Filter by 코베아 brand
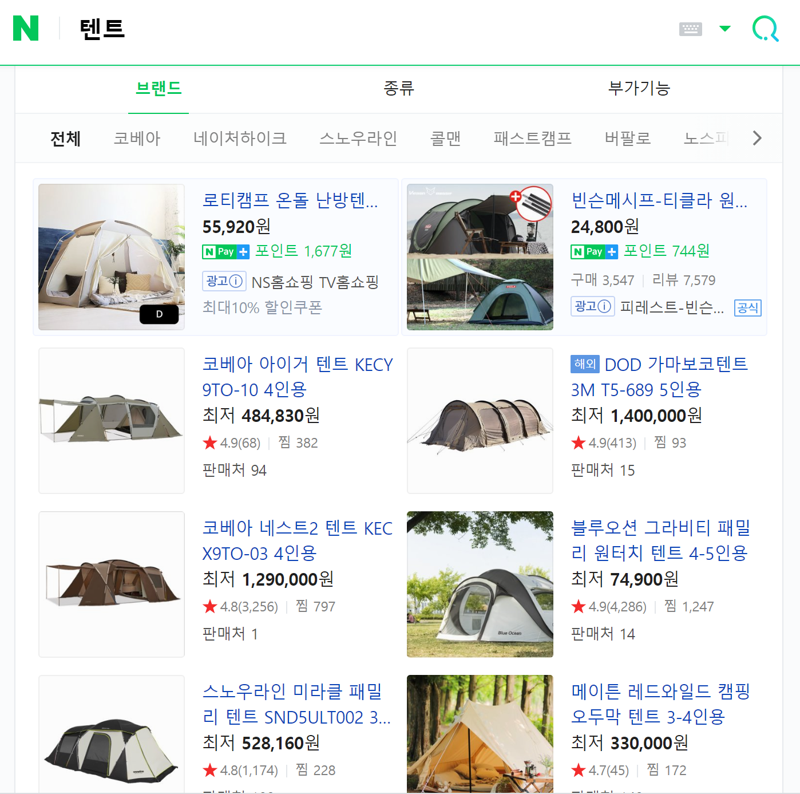This screenshot has width=800, height=794. [137, 139]
